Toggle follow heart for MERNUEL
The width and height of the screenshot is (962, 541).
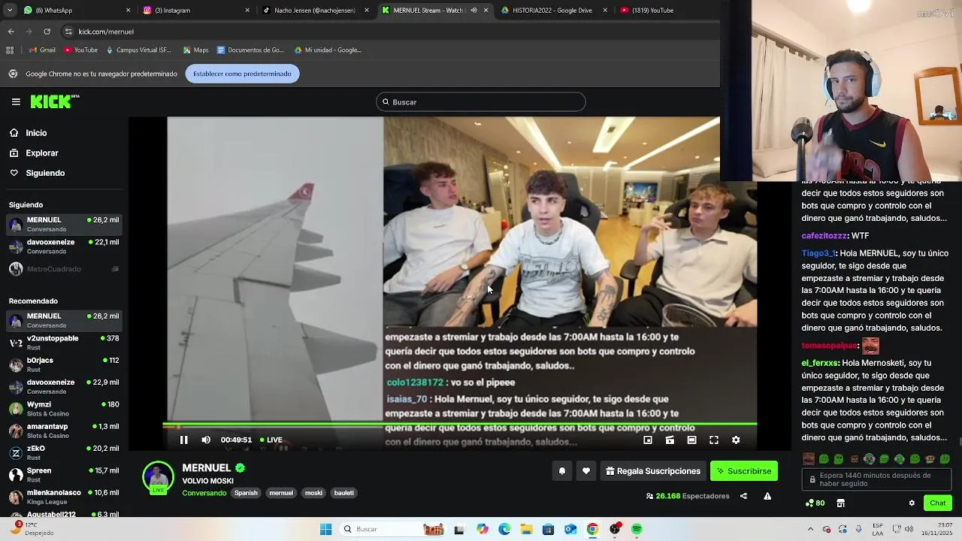click(586, 471)
